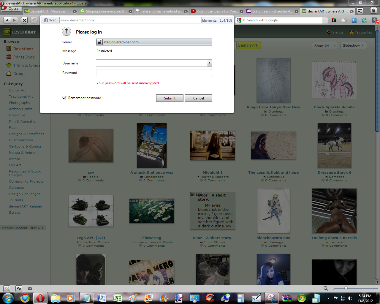This screenshot has height=304, width=380.
Task: Open Paint from the taskbar
Action: (x=132, y=298)
